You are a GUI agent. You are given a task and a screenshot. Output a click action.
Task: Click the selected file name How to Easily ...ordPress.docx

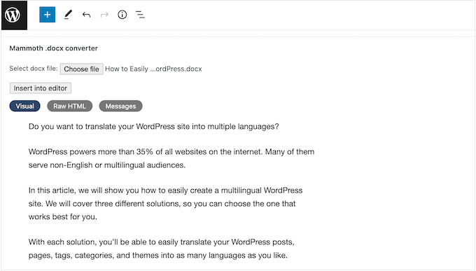[x=153, y=69]
